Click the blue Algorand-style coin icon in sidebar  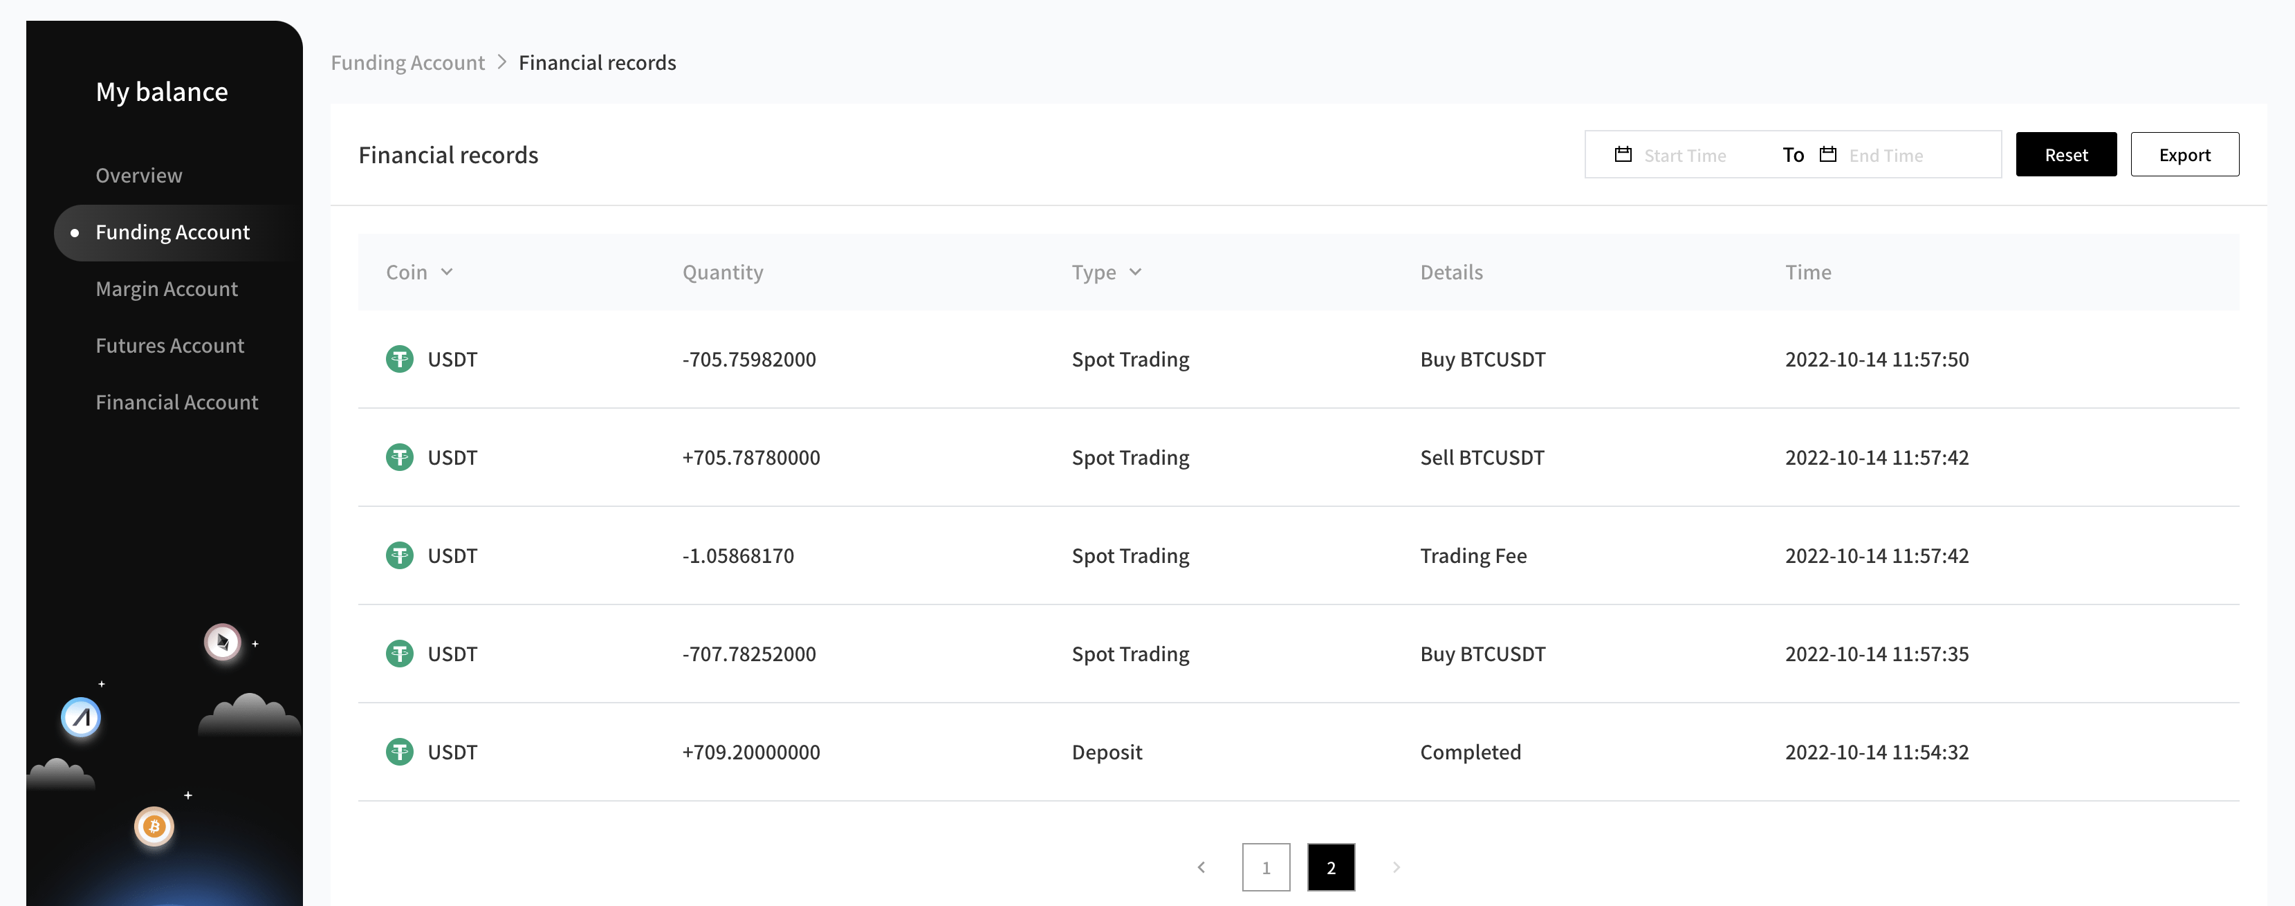tap(81, 717)
